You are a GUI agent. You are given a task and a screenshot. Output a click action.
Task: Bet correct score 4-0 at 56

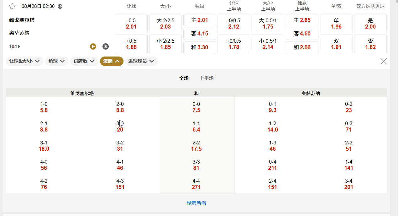(44, 165)
